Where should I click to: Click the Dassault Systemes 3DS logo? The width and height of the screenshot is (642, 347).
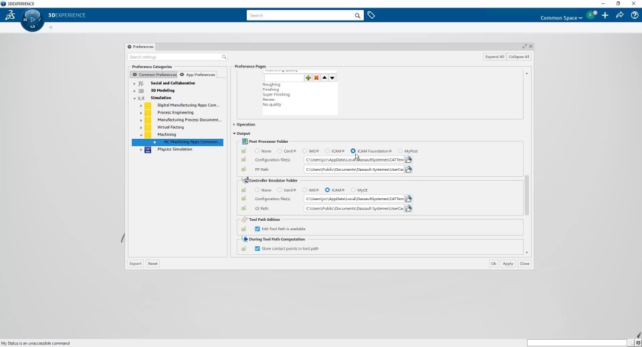point(10,15)
